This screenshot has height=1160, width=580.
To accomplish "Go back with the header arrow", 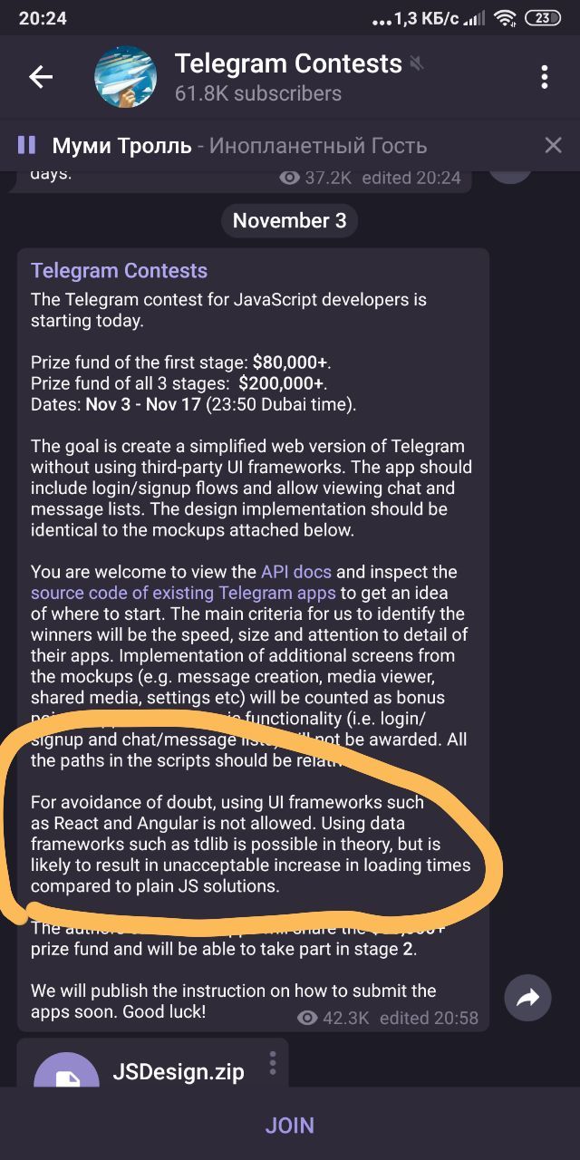I will [x=41, y=77].
